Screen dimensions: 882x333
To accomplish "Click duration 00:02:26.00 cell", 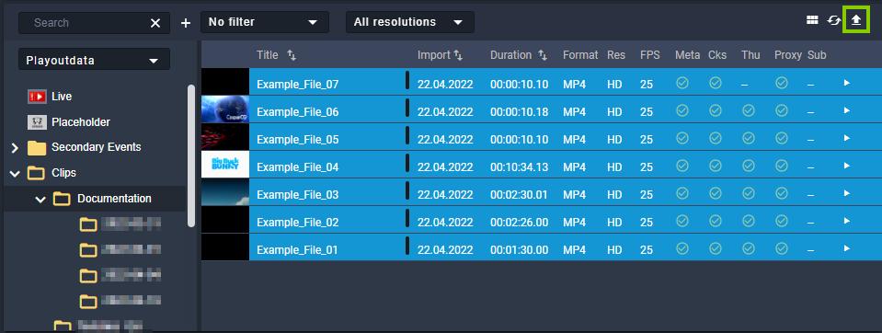I will [x=520, y=223].
